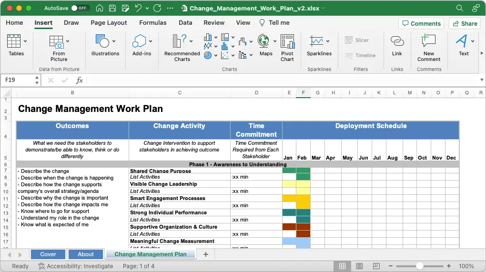Viewport: 486px width, 272px height.
Task: Click the From Picture icon
Action: coord(56,41)
